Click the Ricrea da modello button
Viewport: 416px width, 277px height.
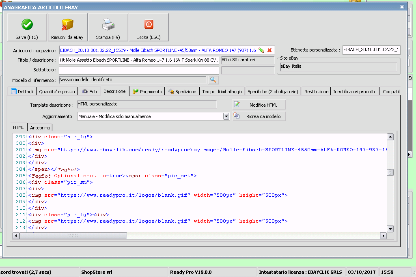(259, 116)
